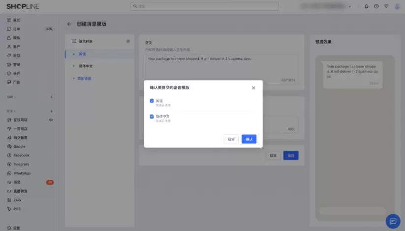
Task: Expand the store account dropdown arrow
Action: coord(350,6)
